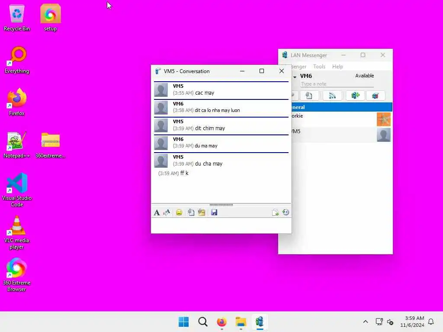443x332 pixels.
Task: Open message history clock icon
Action: [x=286, y=212]
